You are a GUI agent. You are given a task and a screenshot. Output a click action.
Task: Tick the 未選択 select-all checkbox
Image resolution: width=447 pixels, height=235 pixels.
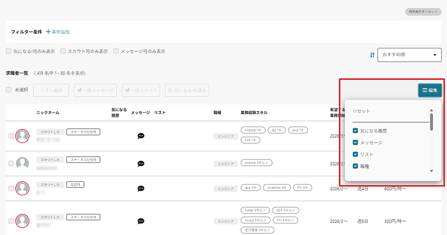coord(8,90)
